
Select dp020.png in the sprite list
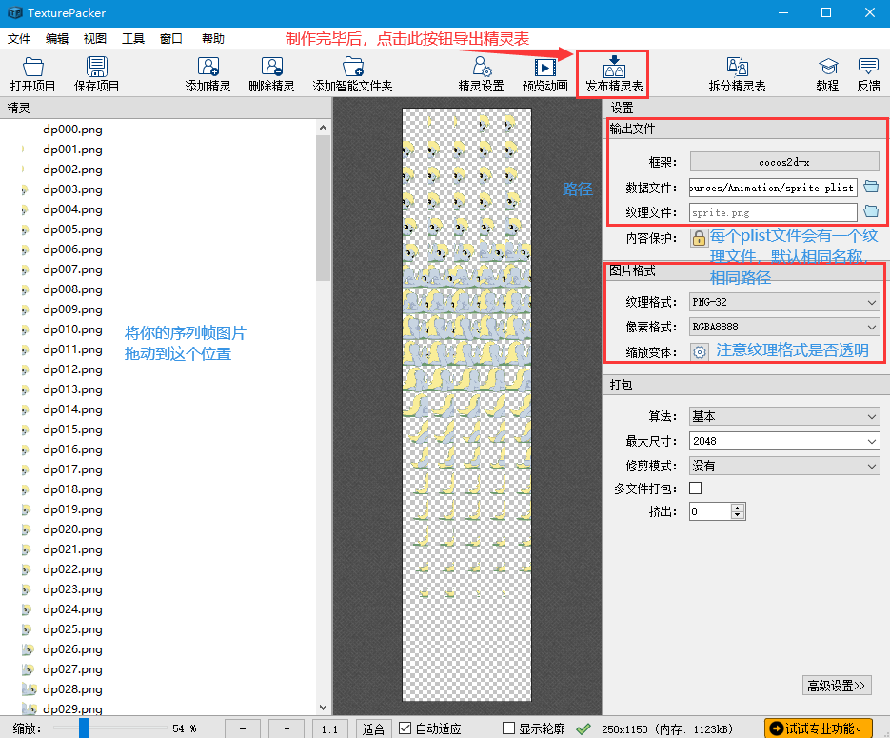[x=72, y=529]
